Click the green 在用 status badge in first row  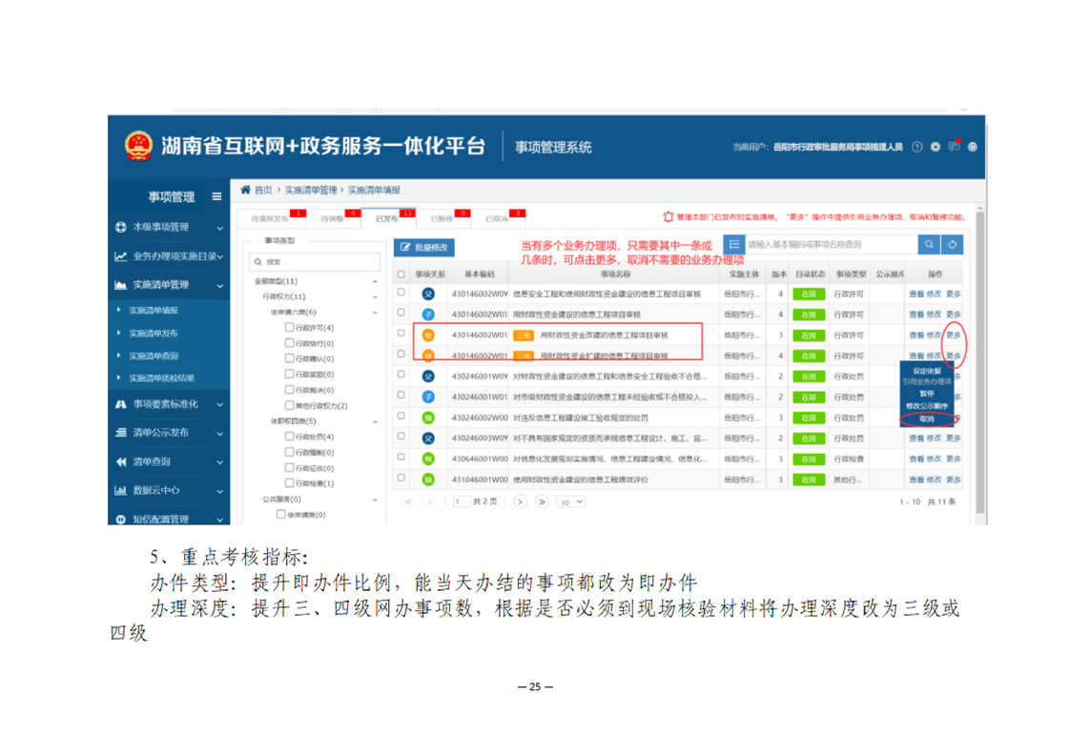(809, 294)
